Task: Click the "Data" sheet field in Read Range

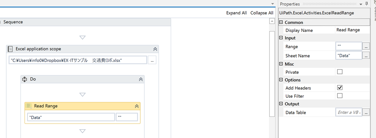Action: pos(71,117)
